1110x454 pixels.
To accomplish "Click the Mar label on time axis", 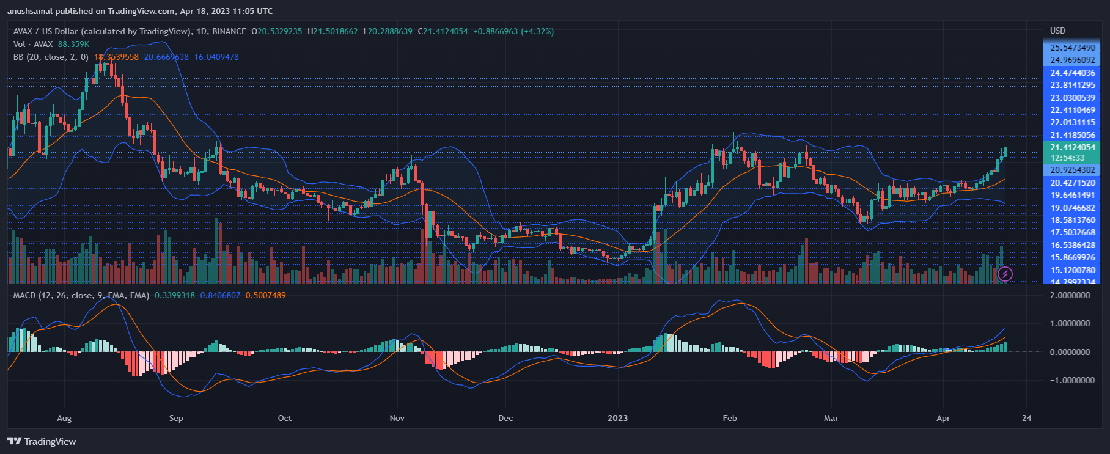I will pyautogui.click(x=831, y=419).
